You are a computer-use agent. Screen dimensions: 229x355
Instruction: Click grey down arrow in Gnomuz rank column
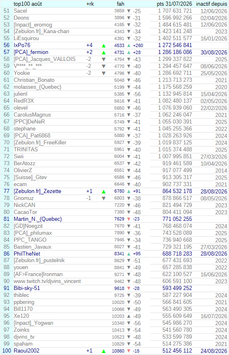point(103,198)
